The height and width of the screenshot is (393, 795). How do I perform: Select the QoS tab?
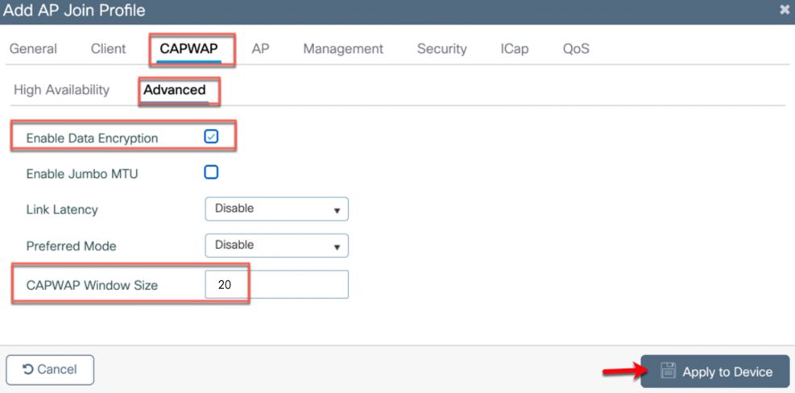(576, 49)
